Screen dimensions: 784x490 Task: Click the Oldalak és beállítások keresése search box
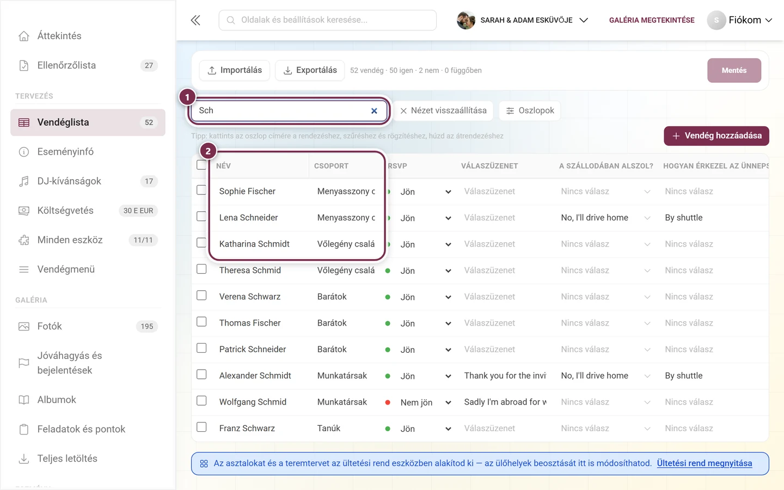328,20
